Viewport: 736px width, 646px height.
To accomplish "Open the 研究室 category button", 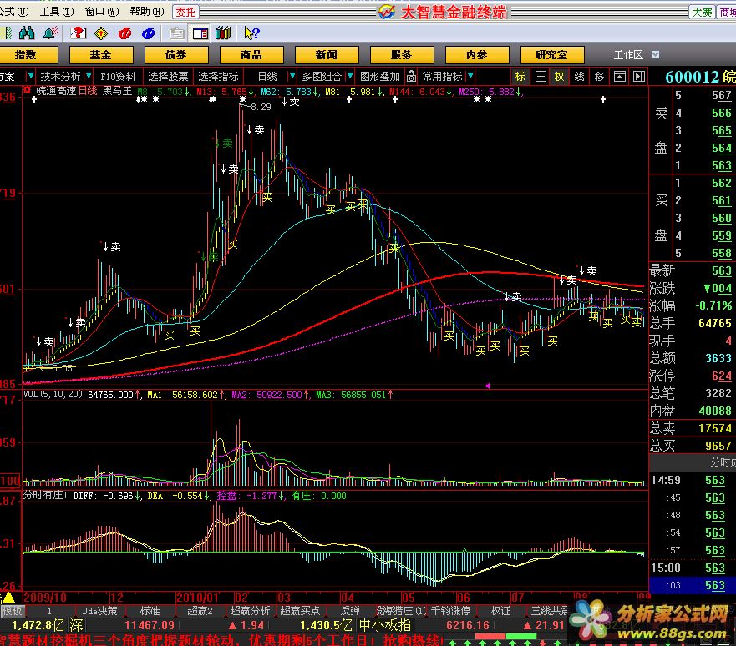I will click(551, 55).
